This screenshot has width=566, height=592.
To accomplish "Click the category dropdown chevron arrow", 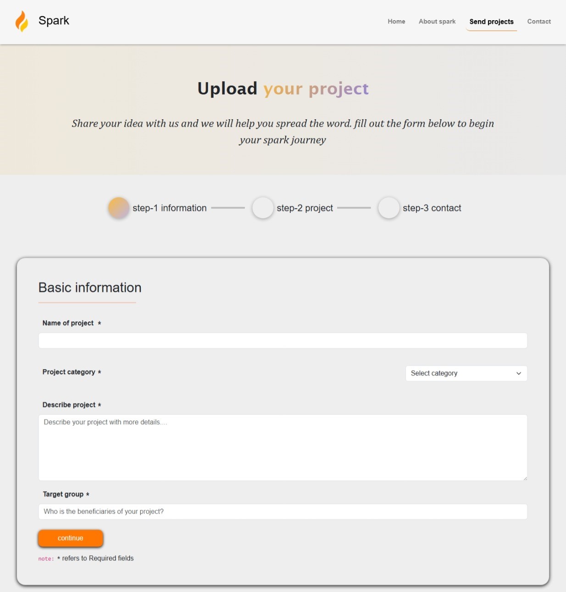I will click(519, 373).
